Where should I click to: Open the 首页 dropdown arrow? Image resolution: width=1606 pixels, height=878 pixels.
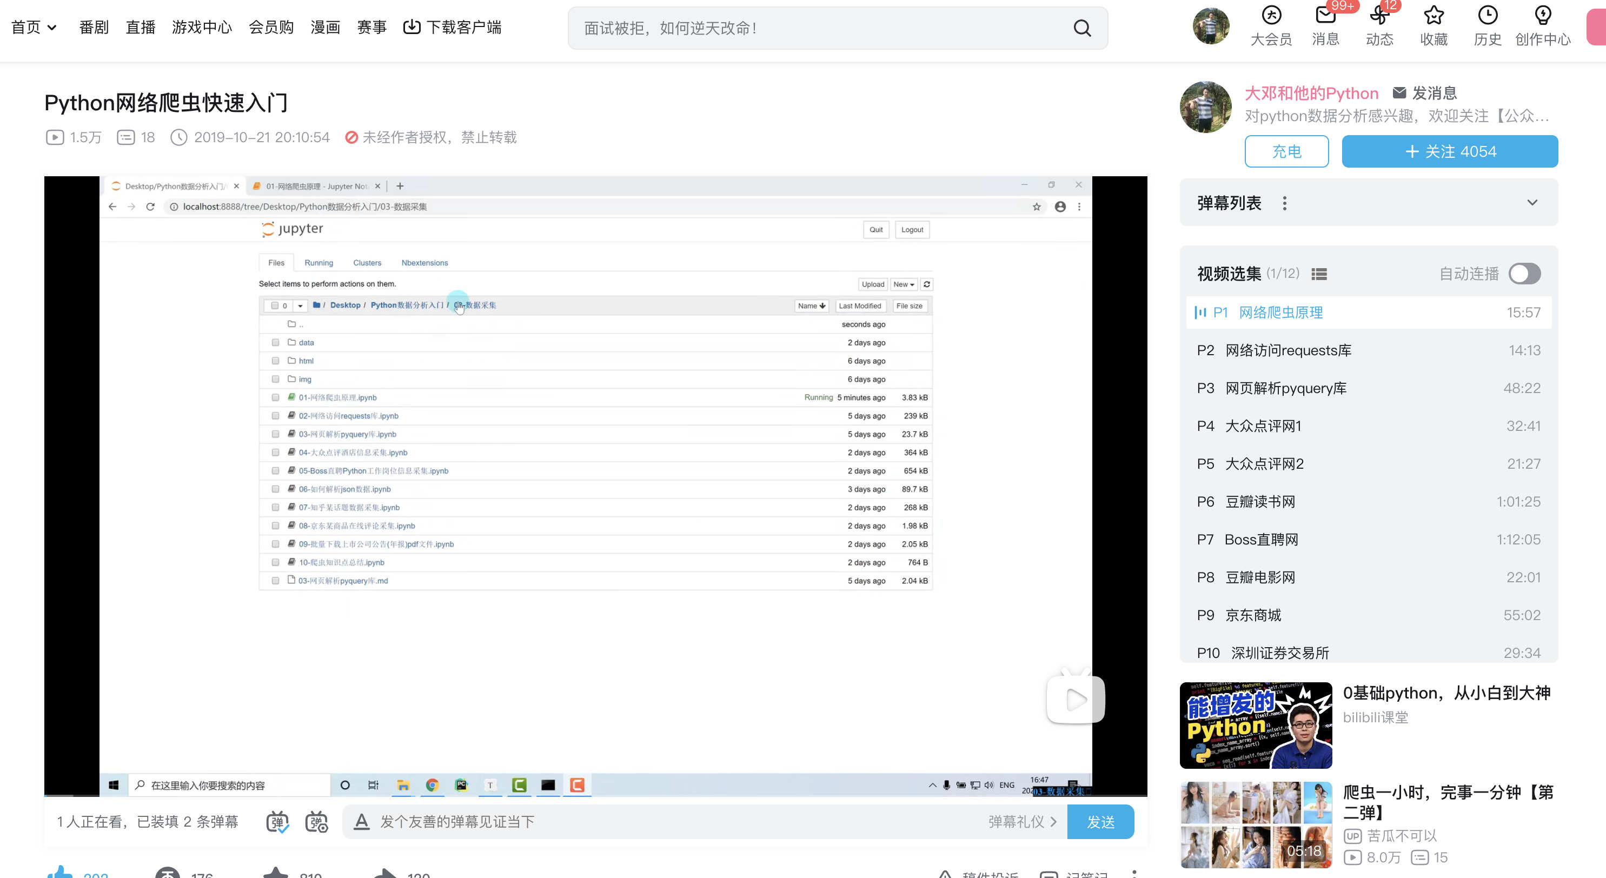pos(53,28)
